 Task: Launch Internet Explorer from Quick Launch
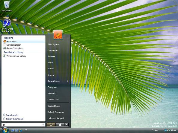(x=21, y=130)
